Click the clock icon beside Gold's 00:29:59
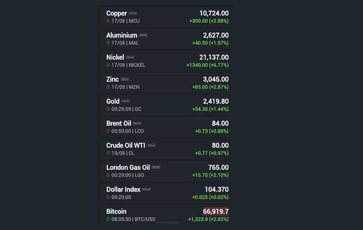Viewport: 363px width, 230px height. [x=108, y=109]
